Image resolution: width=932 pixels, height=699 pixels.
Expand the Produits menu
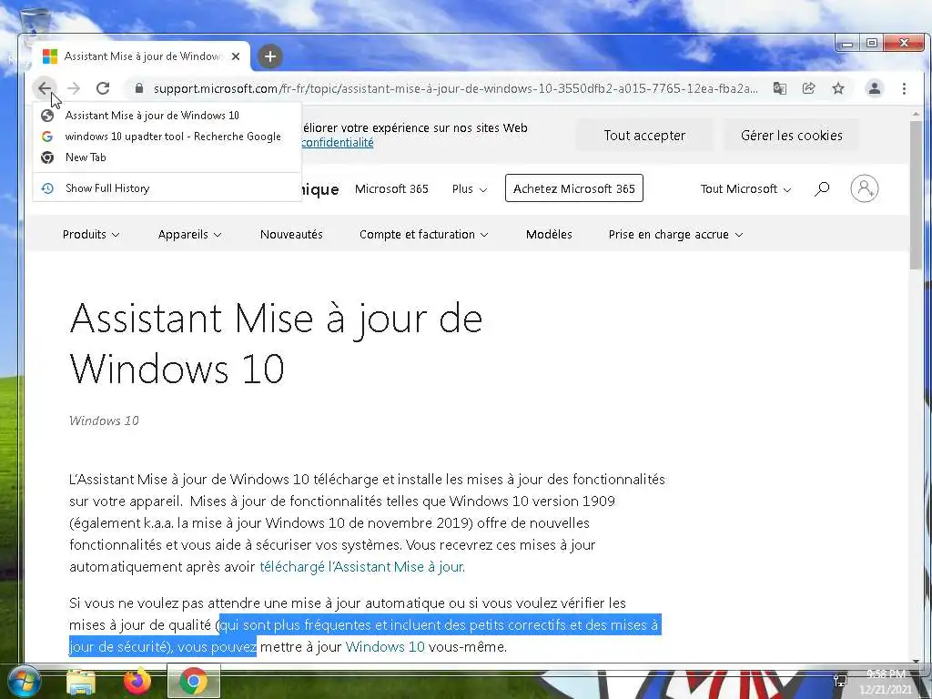tap(91, 234)
